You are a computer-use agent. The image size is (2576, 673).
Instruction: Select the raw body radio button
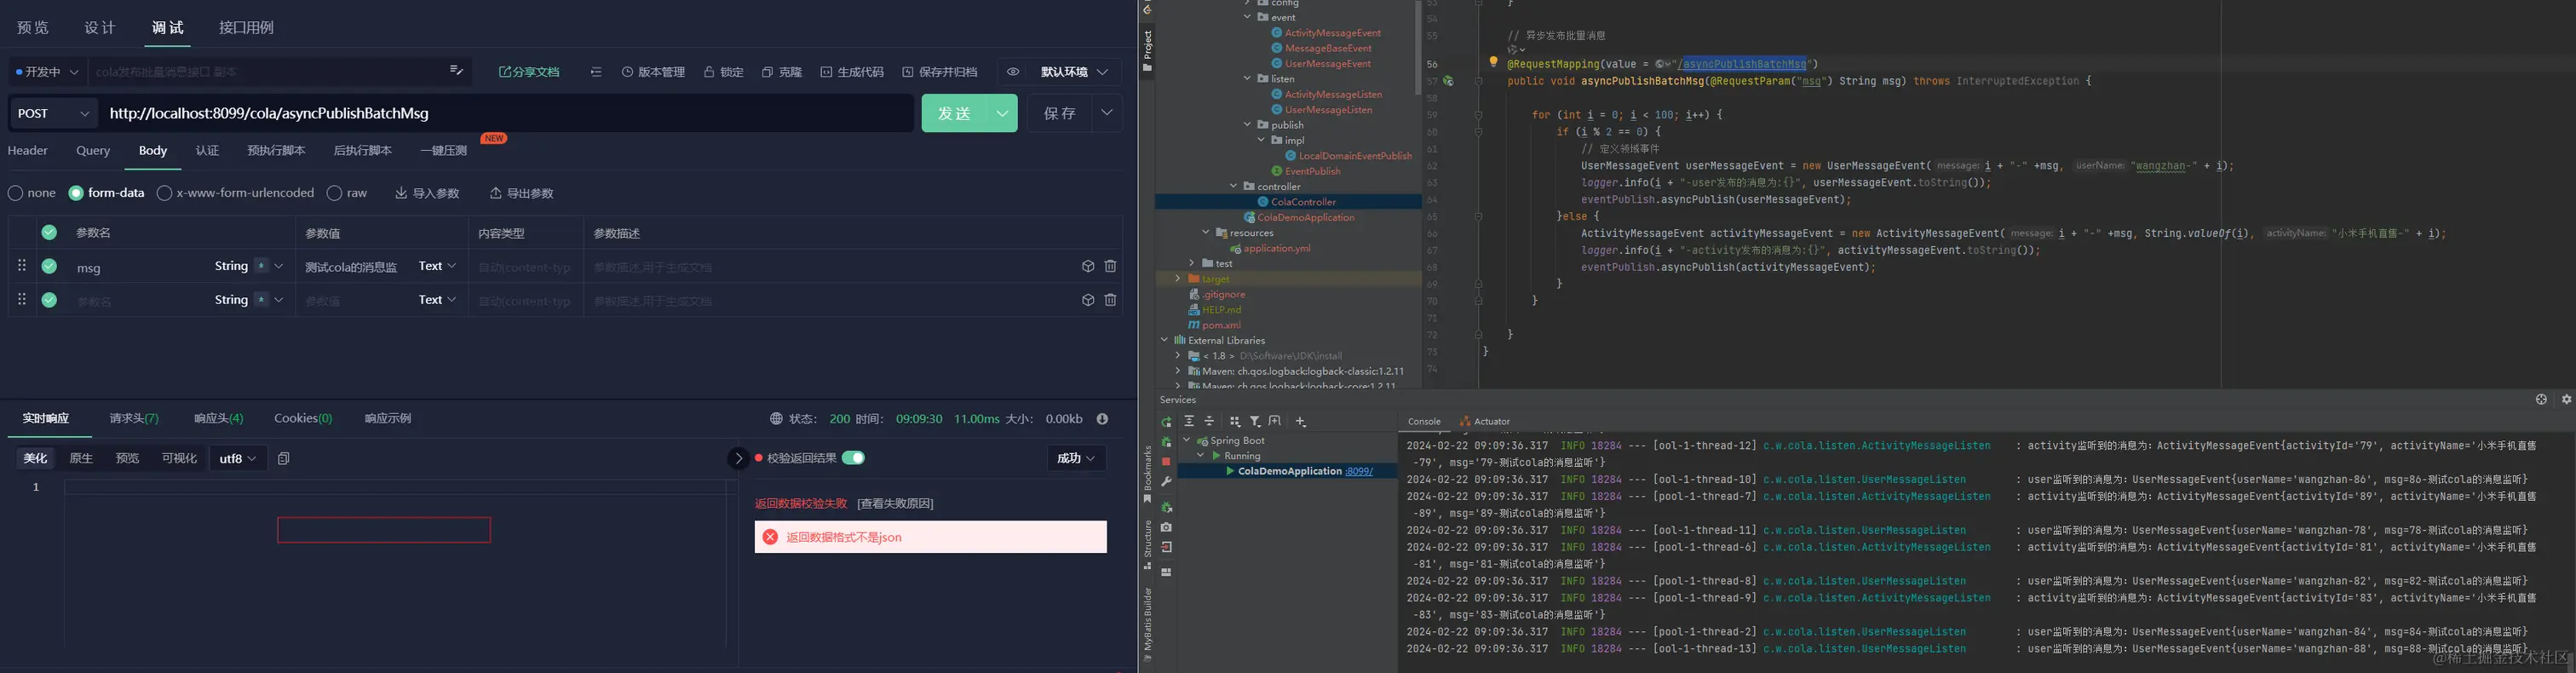[334, 193]
